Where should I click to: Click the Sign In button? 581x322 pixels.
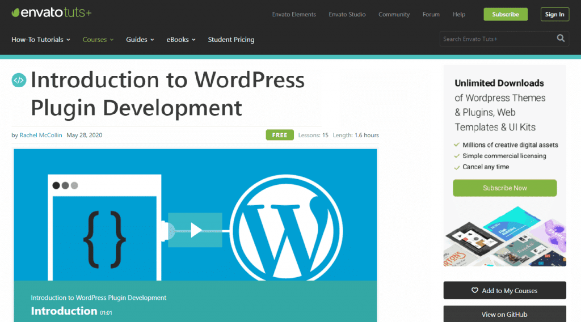[555, 14]
